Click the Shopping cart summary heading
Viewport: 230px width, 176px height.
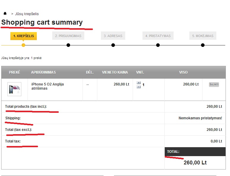click(x=42, y=22)
